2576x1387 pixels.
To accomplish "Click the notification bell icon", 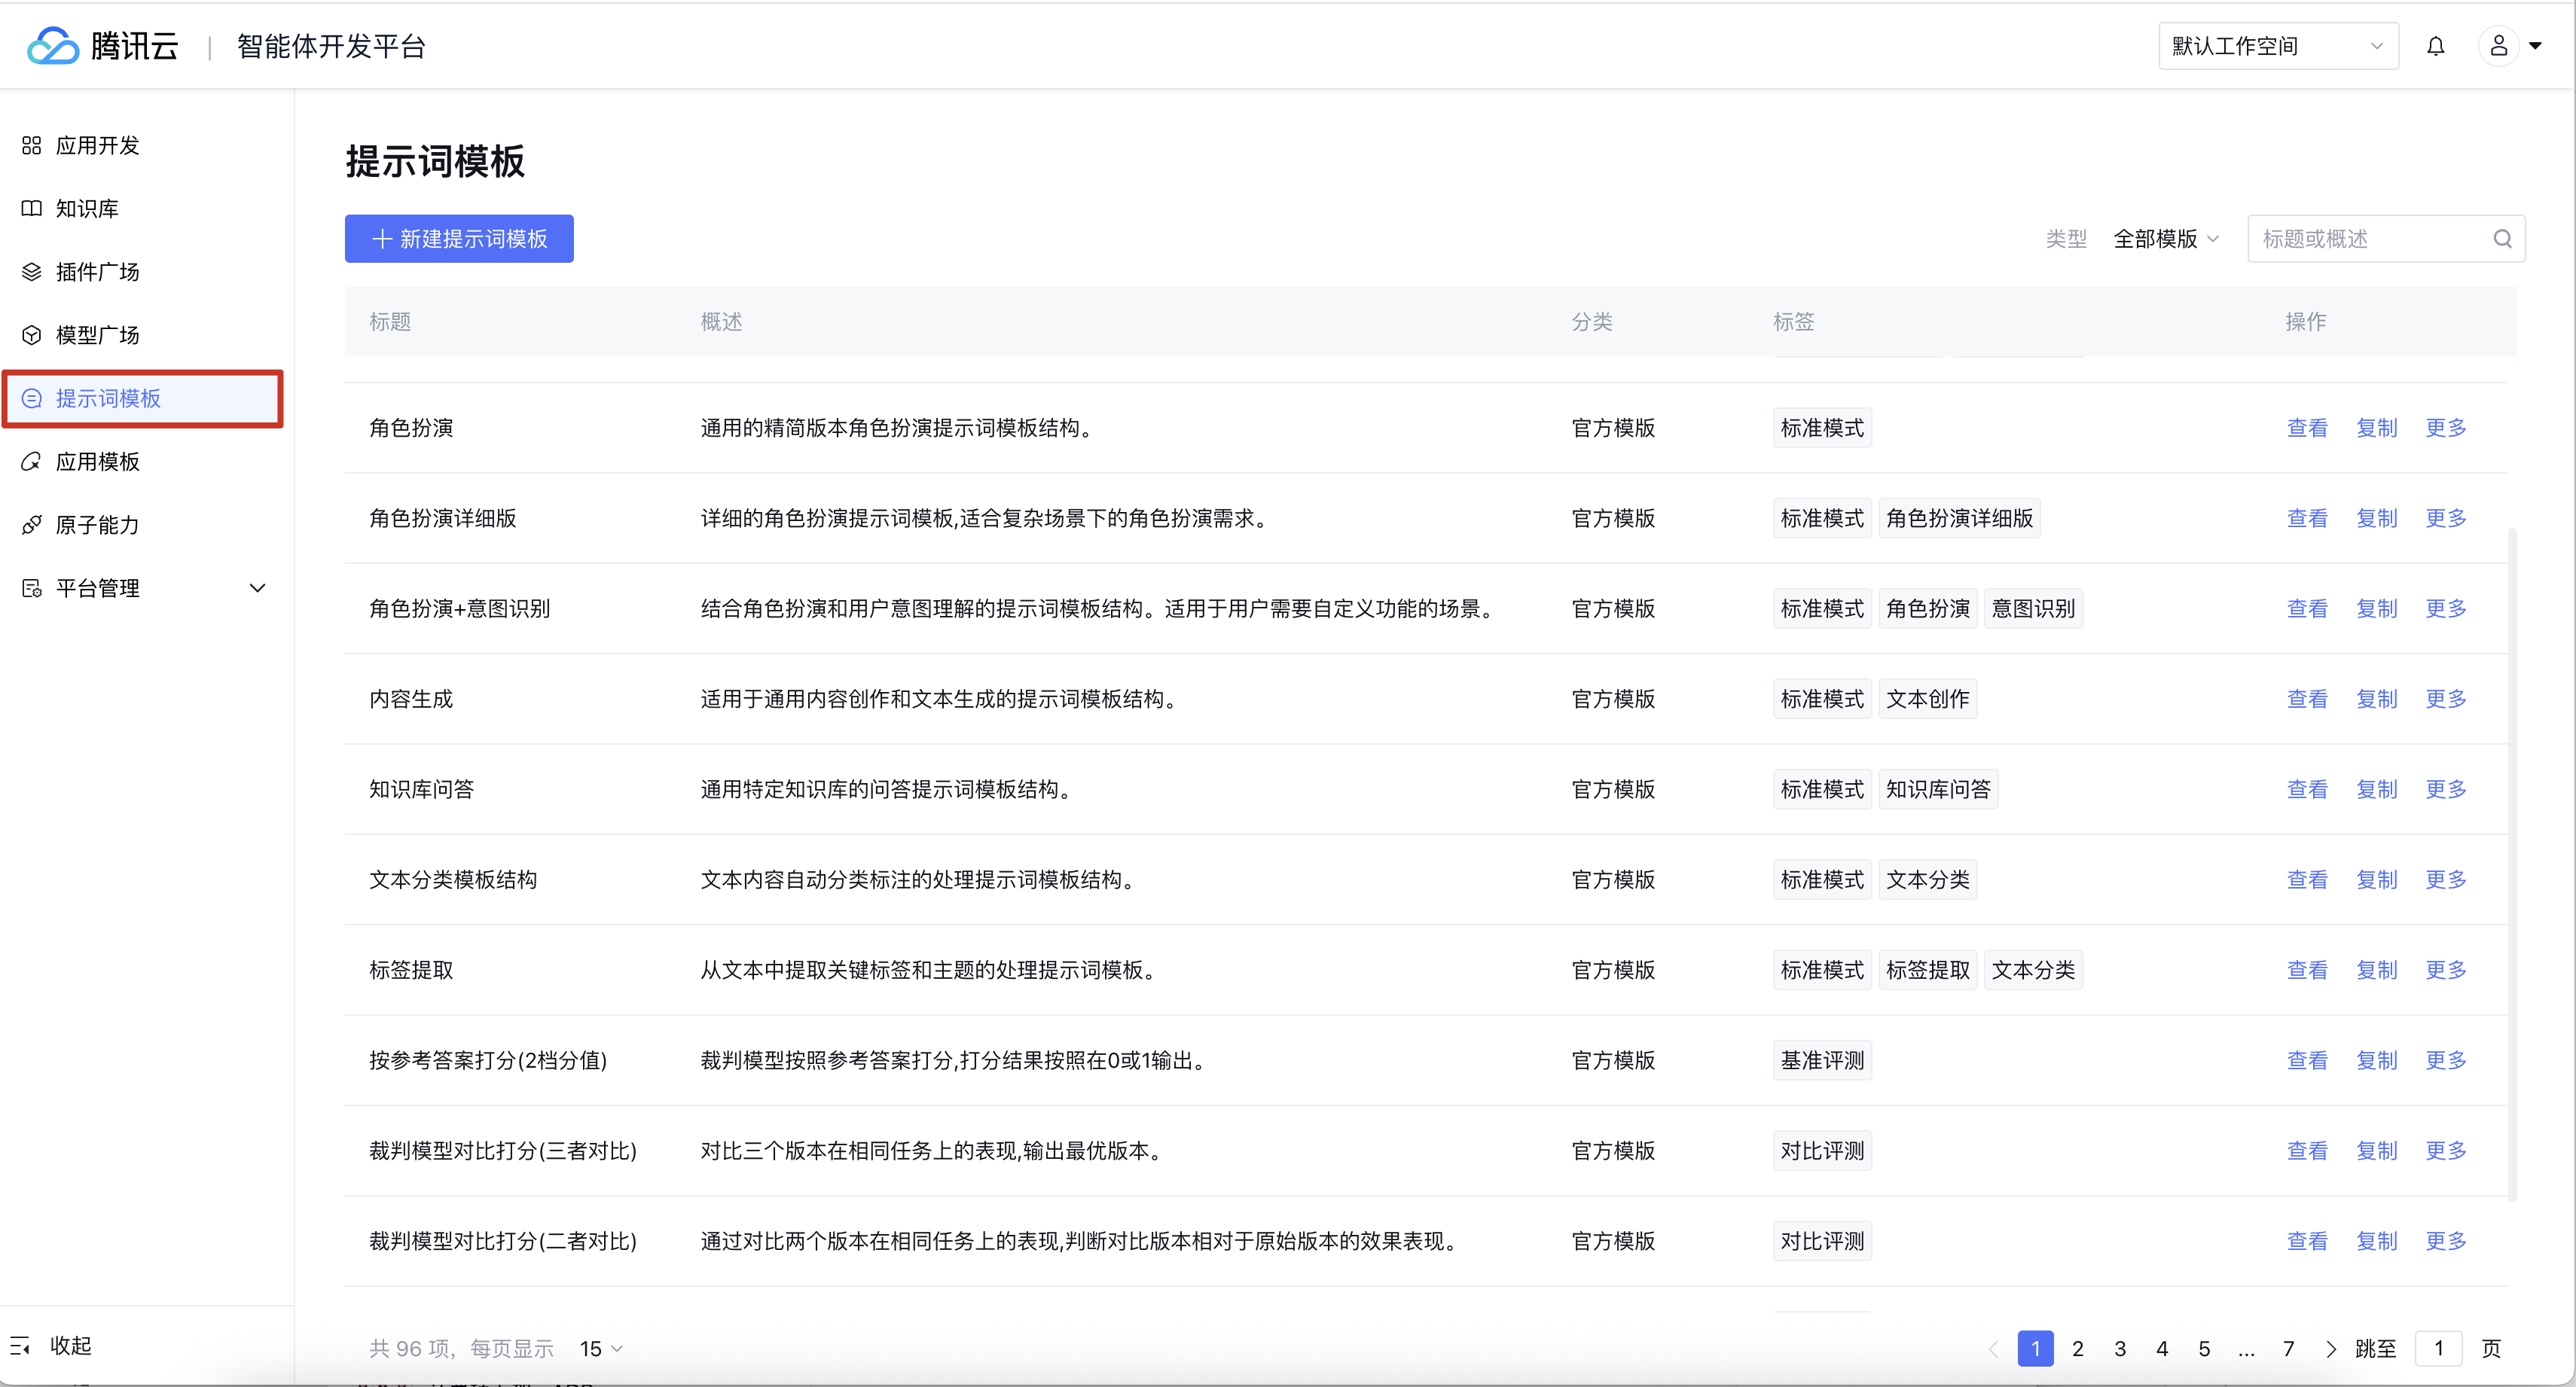I will [2435, 46].
